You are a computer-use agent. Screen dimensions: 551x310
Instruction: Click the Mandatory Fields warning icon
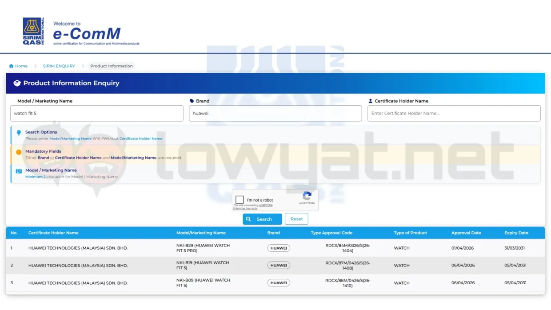19,152
